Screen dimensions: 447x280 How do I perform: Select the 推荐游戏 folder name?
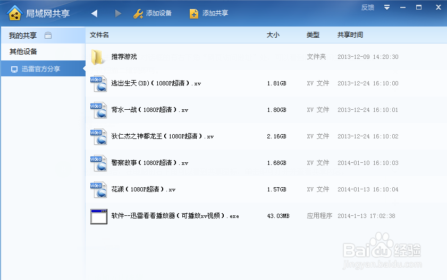tap(124, 57)
